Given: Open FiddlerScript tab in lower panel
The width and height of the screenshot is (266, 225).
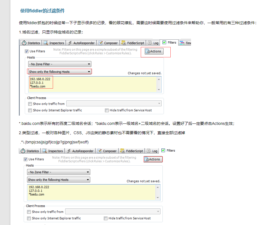Looking at the screenshot, I should (132, 151).
